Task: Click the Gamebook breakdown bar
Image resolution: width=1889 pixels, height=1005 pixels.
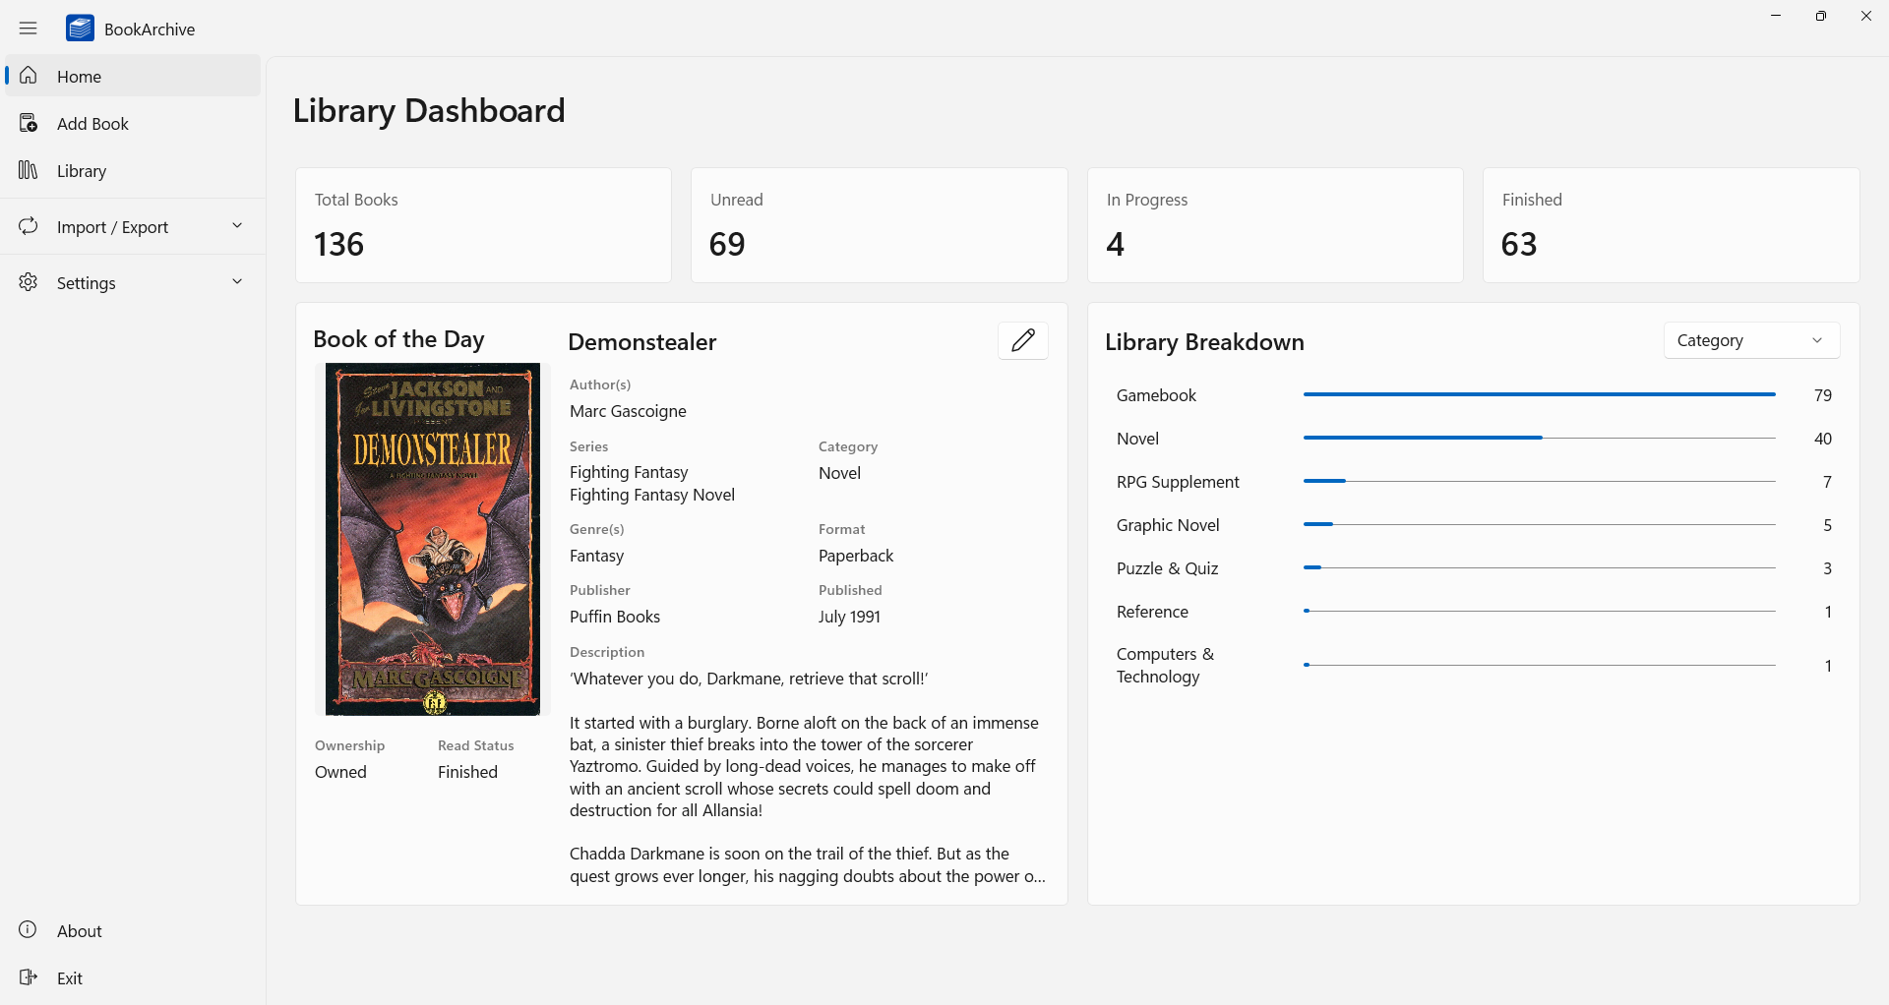Action: pos(1538,394)
